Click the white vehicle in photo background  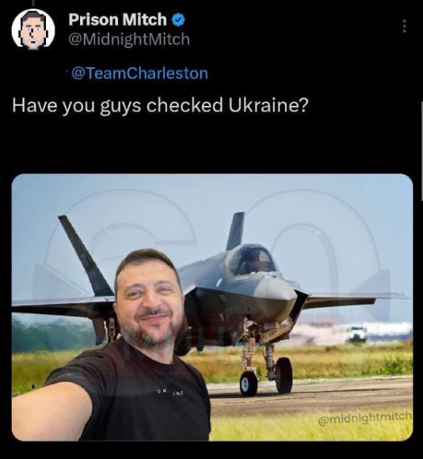[356, 334]
